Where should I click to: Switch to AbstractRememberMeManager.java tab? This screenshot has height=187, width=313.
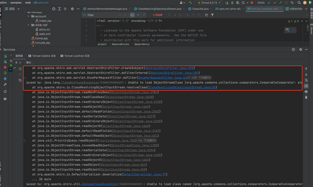tap(107, 9)
